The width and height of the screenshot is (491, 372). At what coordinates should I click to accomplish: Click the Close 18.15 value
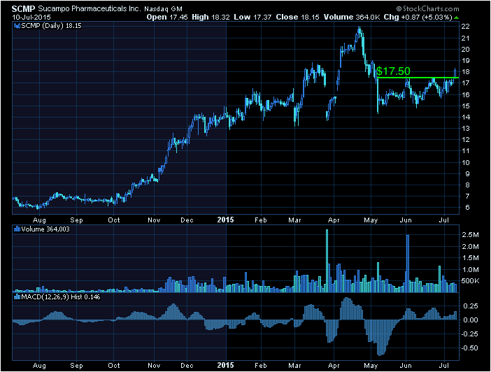297,17
